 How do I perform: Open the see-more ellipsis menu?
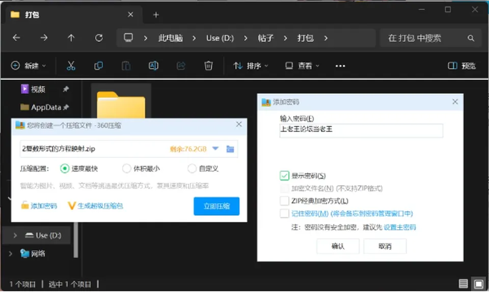tap(340, 66)
